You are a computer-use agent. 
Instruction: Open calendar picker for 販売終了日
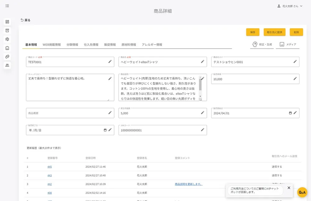[x=105, y=130]
